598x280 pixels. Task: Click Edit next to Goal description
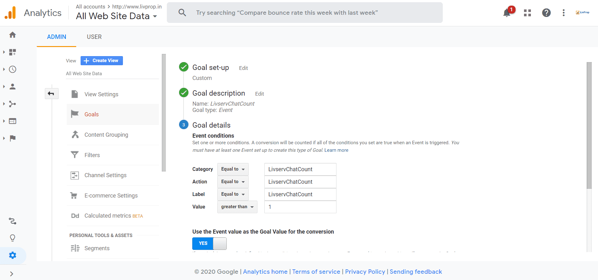(x=259, y=94)
